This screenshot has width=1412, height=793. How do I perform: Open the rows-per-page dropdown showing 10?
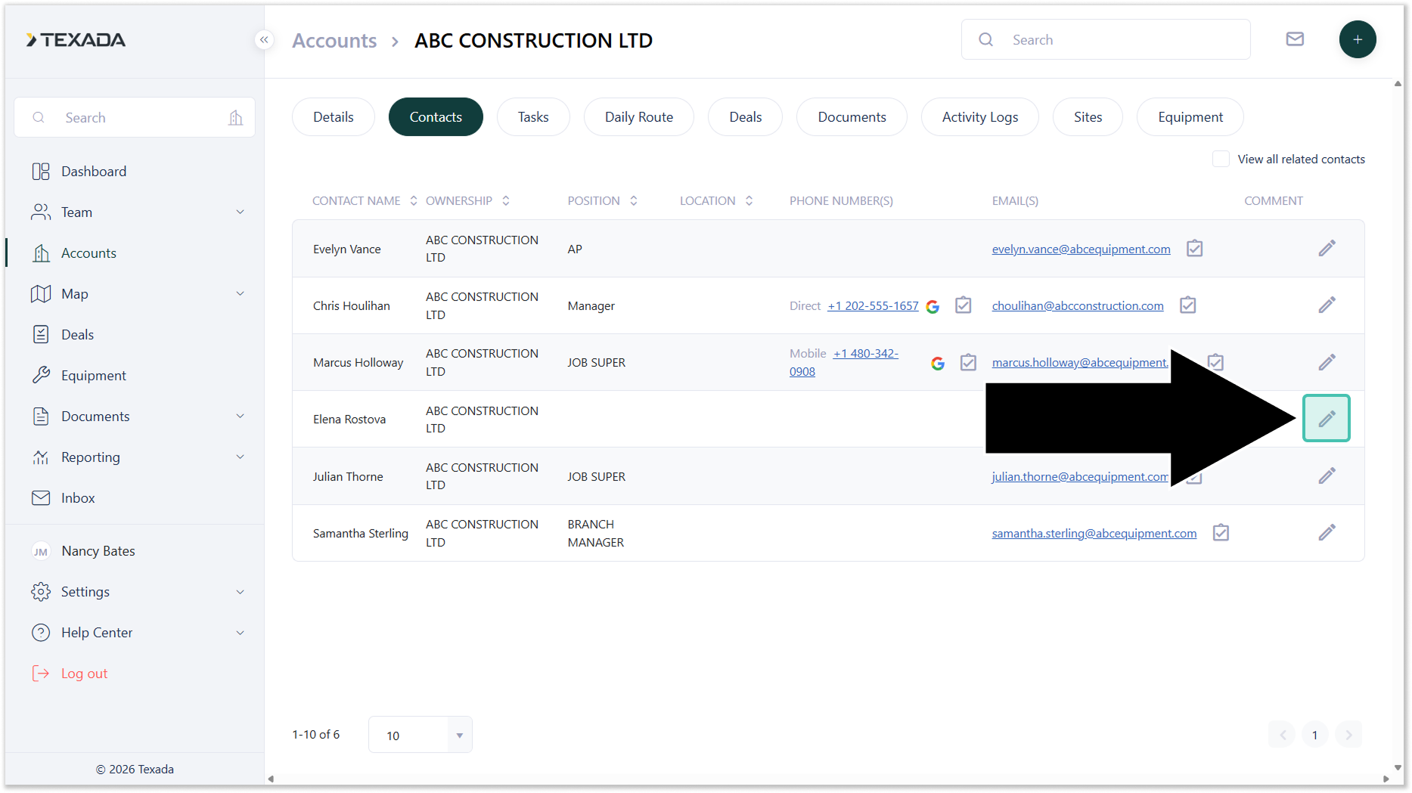(x=420, y=735)
